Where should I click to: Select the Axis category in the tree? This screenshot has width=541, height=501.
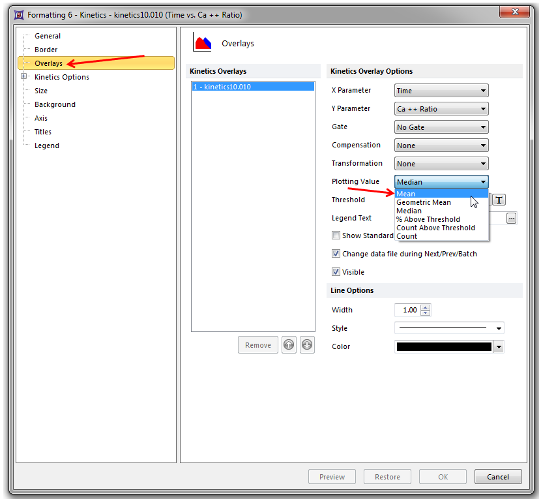click(x=41, y=118)
